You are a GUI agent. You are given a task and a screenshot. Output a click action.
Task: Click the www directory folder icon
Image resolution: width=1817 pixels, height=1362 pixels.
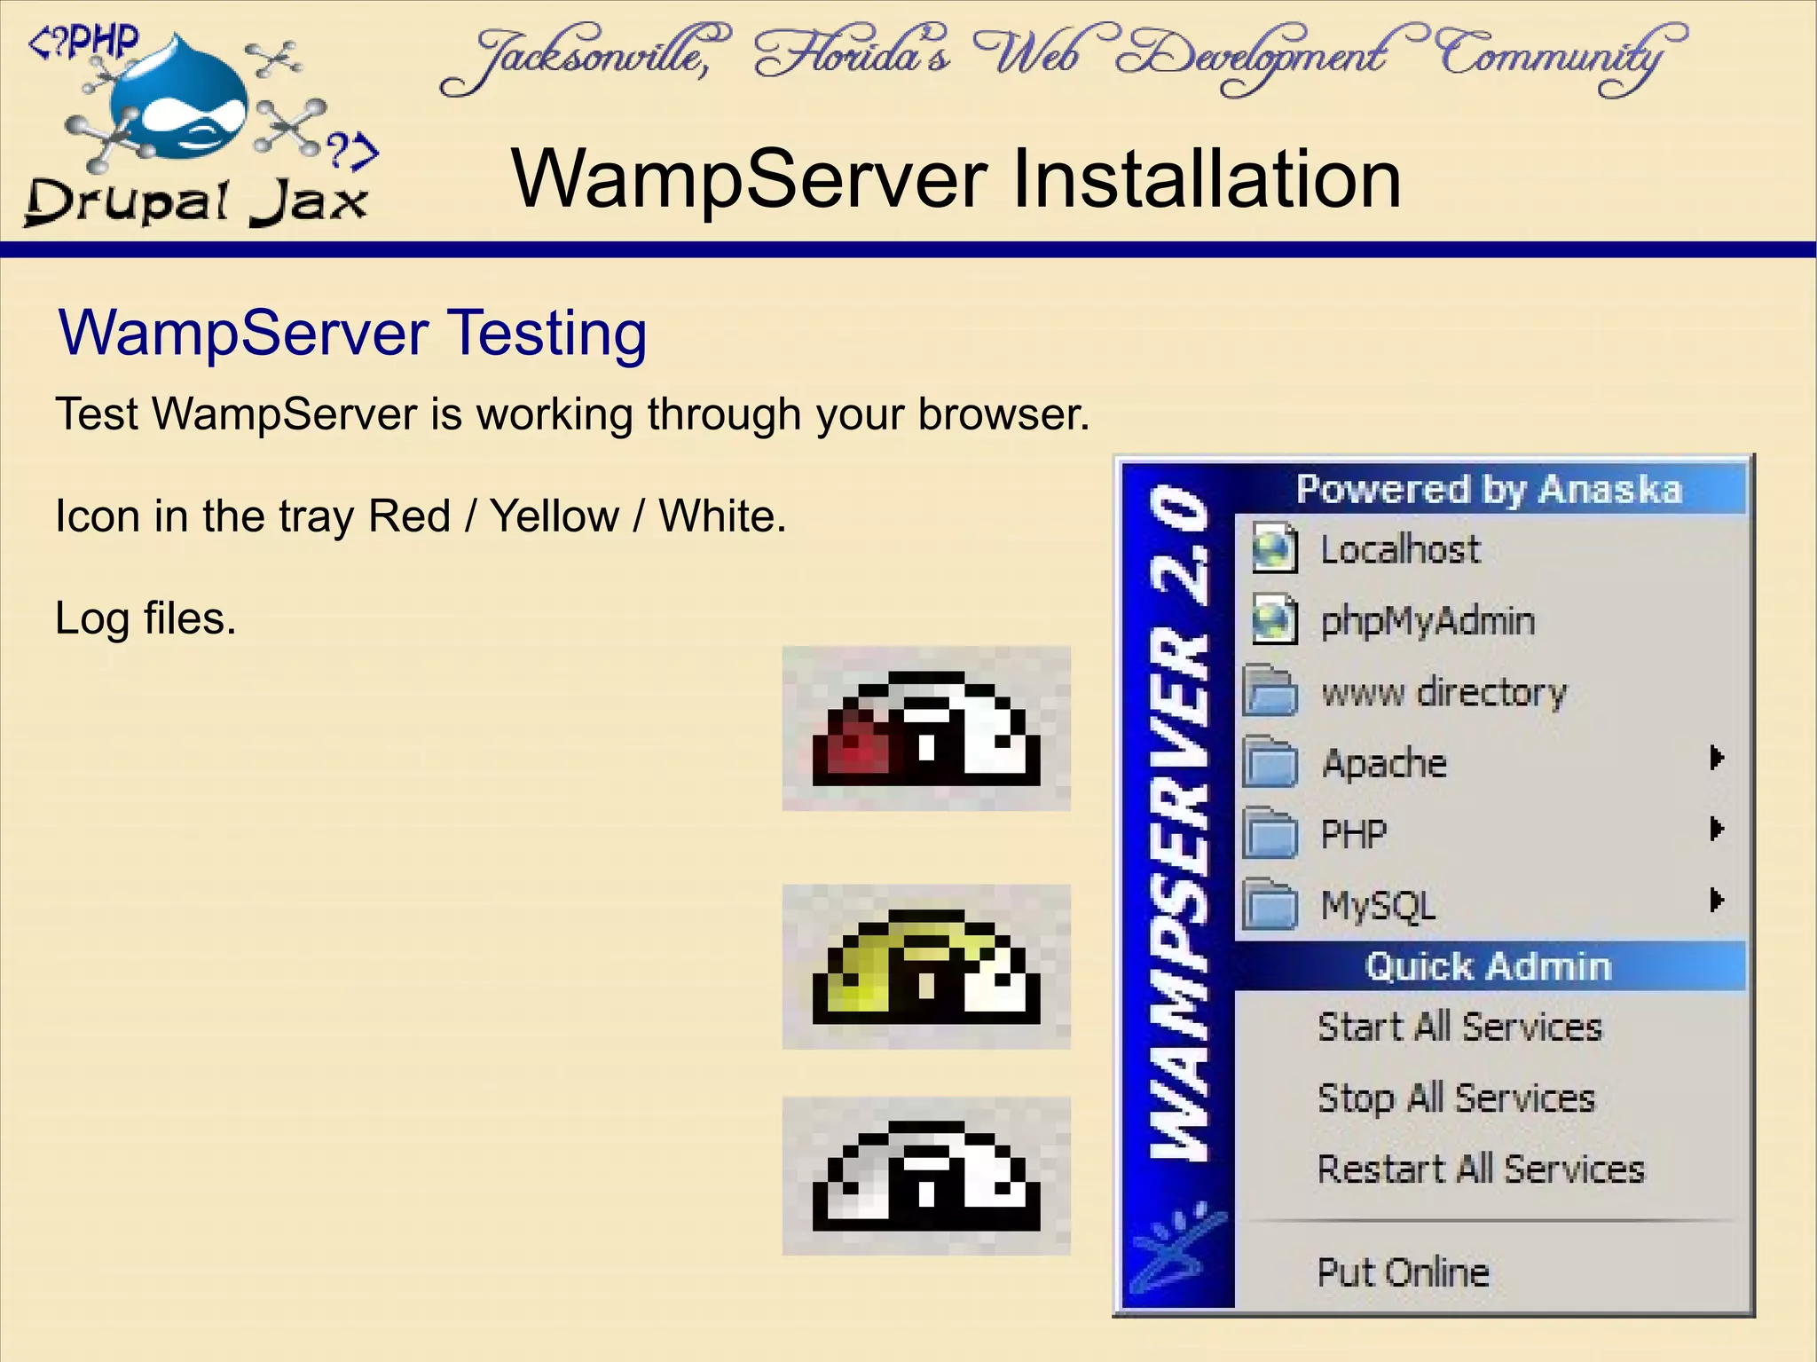(x=1270, y=690)
